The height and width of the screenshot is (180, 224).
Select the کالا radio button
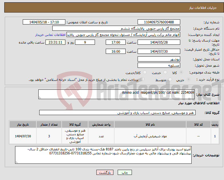(181, 72)
